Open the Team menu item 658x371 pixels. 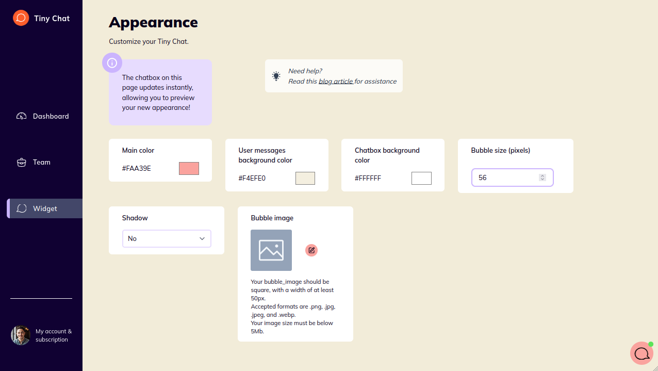coord(42,162)
